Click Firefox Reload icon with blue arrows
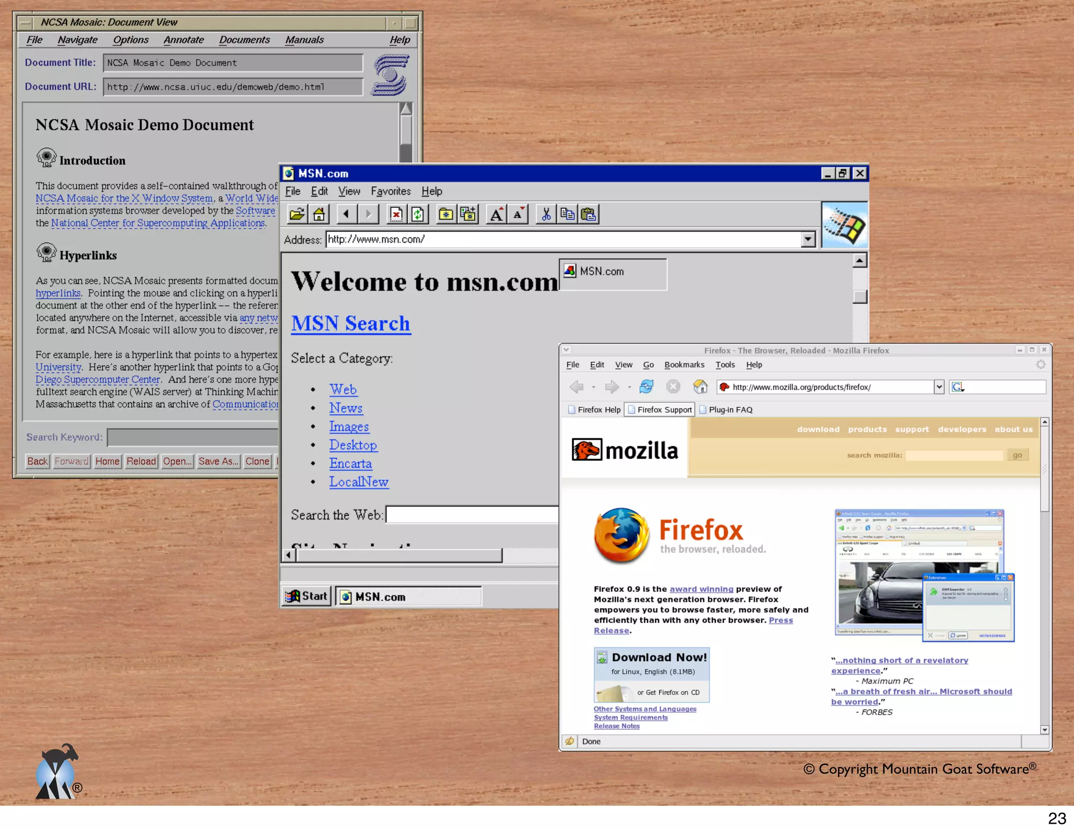This screenshot has height=830, width=1074. (x=646, y=387)
